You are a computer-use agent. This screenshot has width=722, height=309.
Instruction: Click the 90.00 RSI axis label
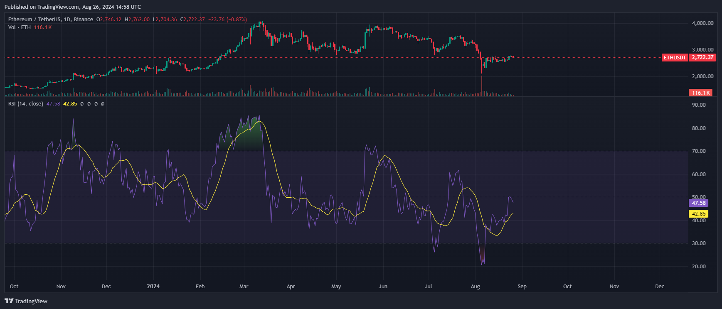pos(699,105)
